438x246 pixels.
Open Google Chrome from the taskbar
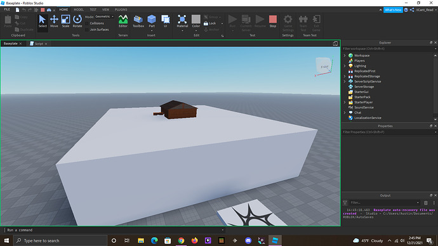click(x=181, y=240)
